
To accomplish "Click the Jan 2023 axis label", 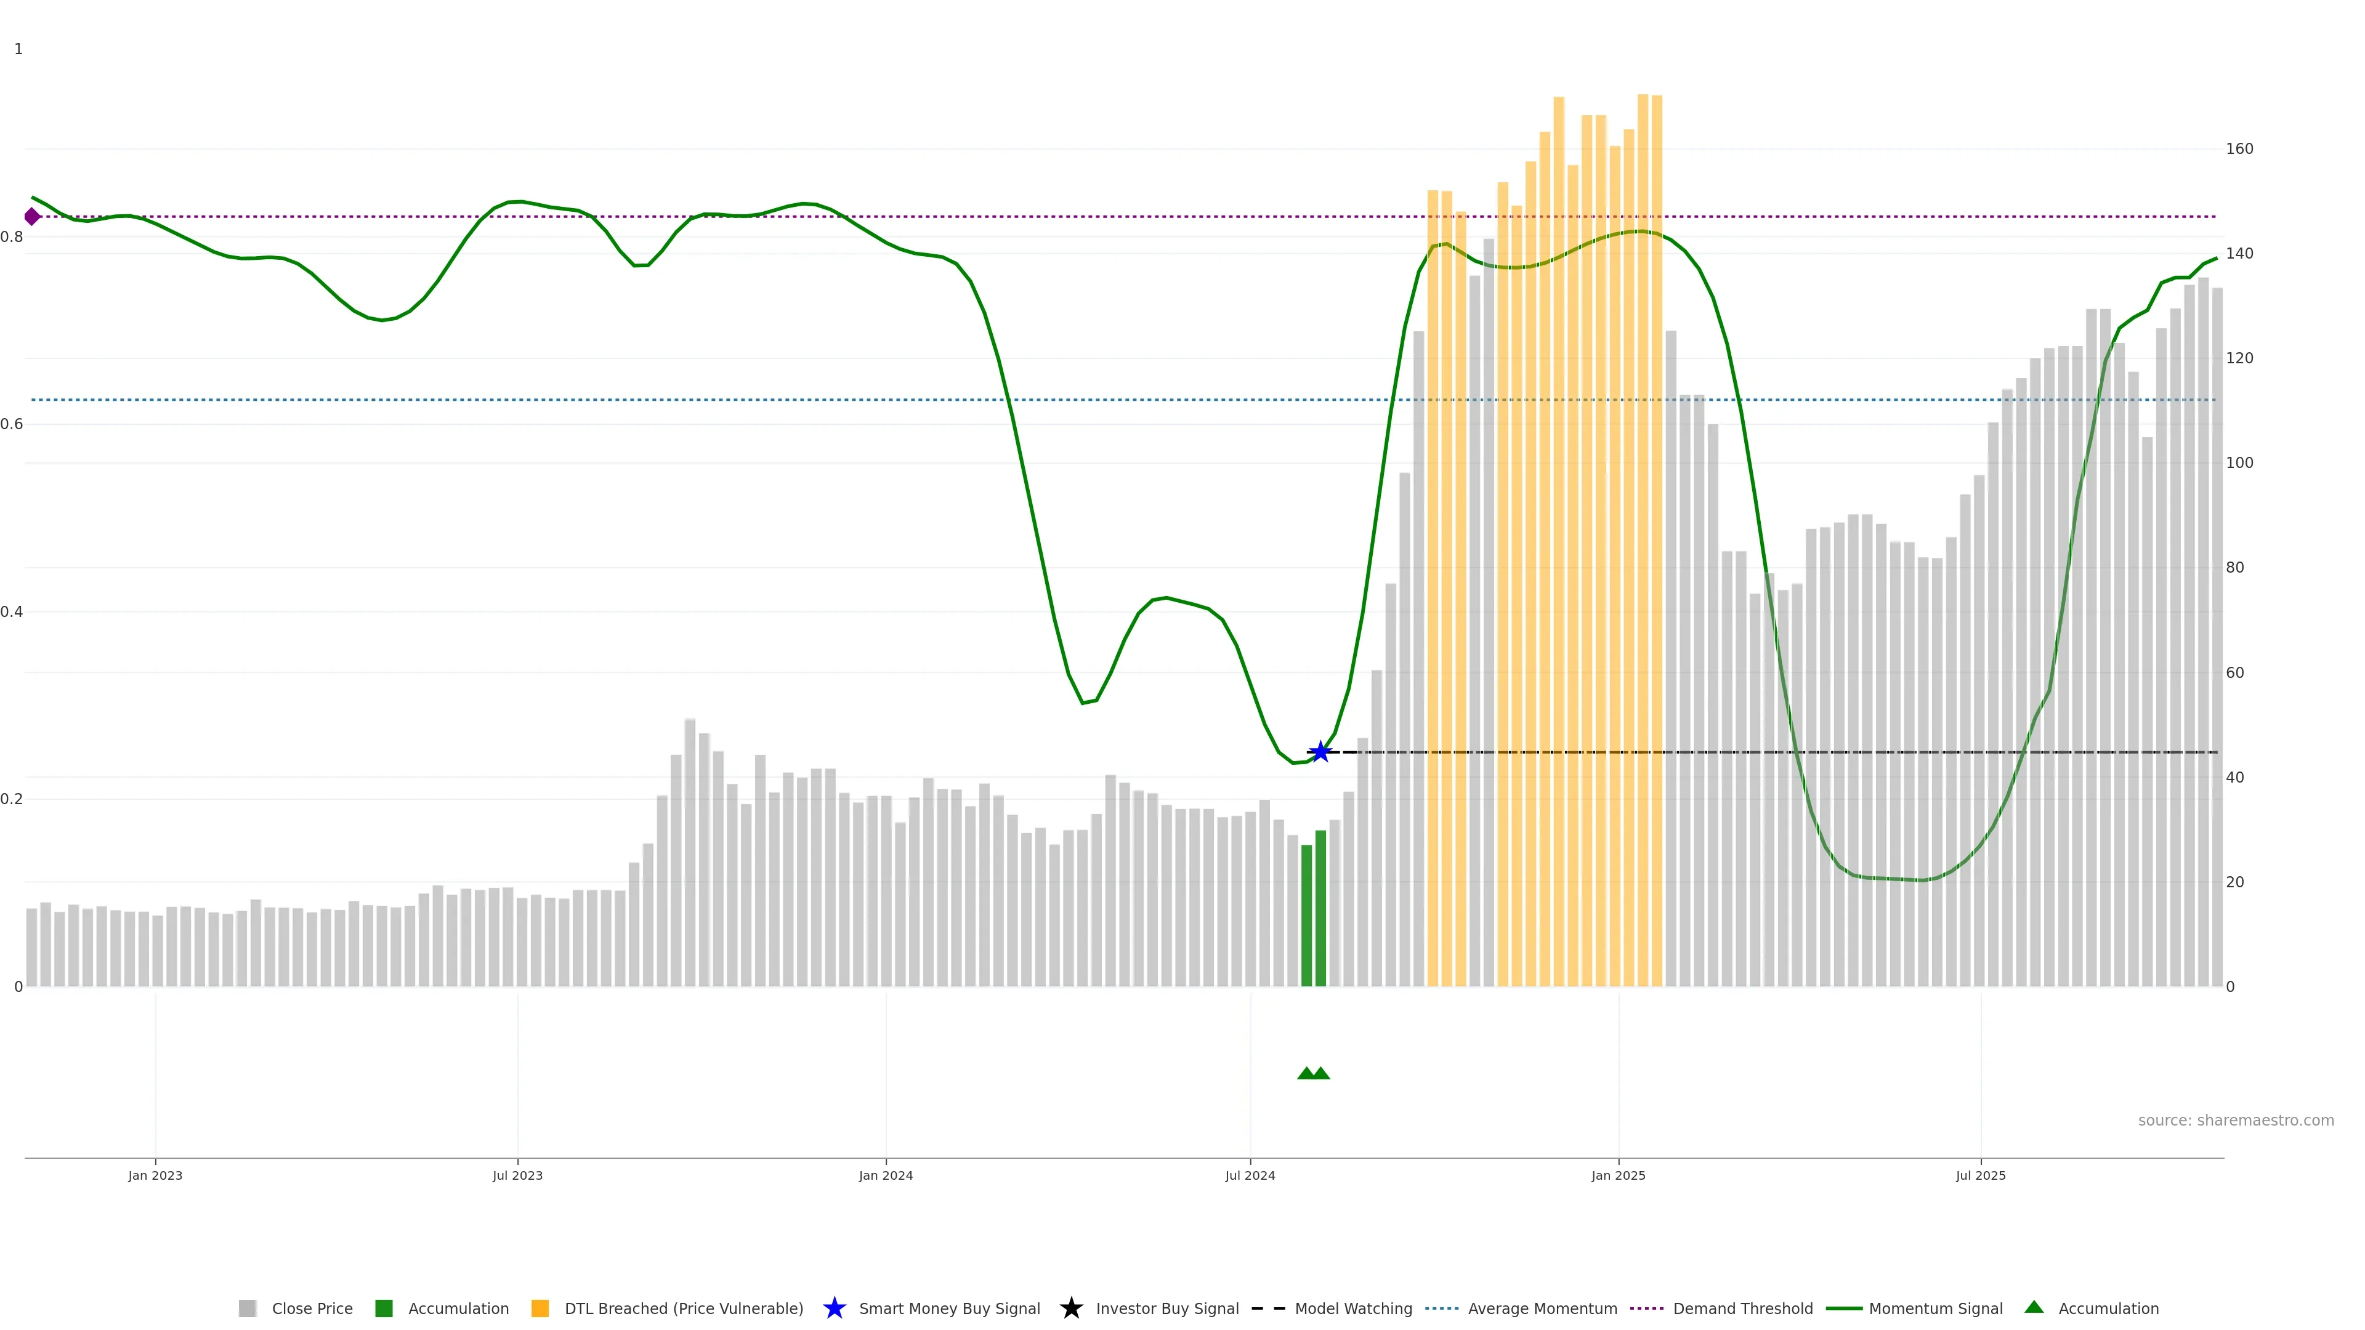I will pyautogui.click(x=155, y=1175).
